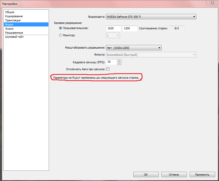Click the Базовое разрешение group label
This screenshot has height=181, width=219.
[x=68, y=23]
